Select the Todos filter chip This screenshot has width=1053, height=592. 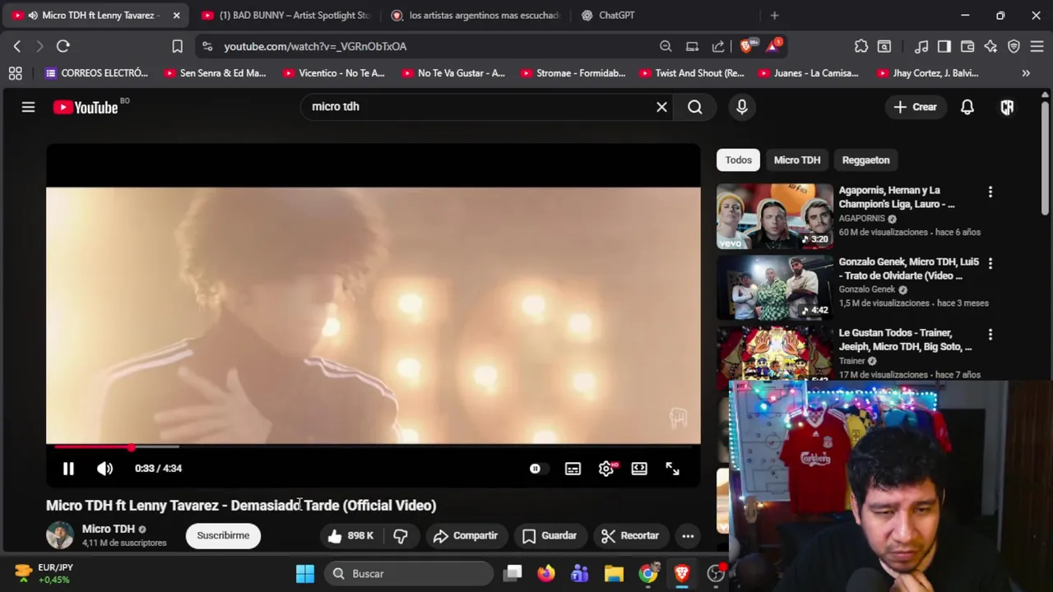pyautogui.click(x=738, y=160)
